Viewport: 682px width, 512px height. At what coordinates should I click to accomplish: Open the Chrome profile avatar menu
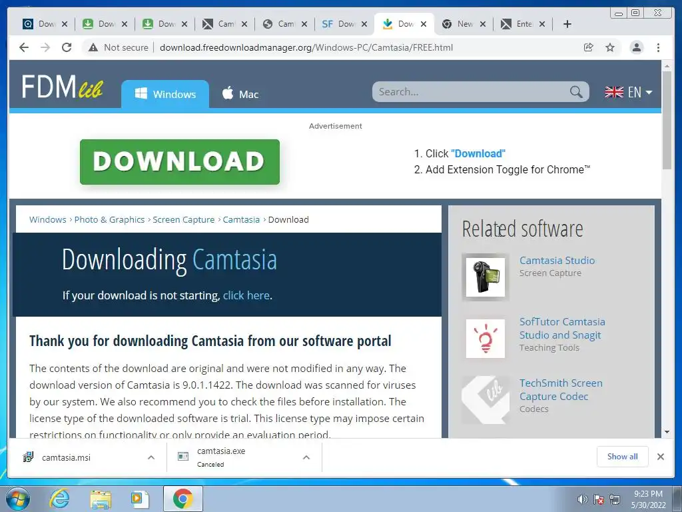636,47
